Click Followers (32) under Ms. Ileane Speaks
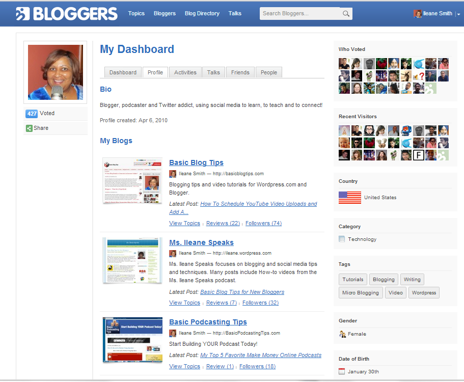Image resolution: width=464 pixels, height=382 pixels. click(260, 303)
